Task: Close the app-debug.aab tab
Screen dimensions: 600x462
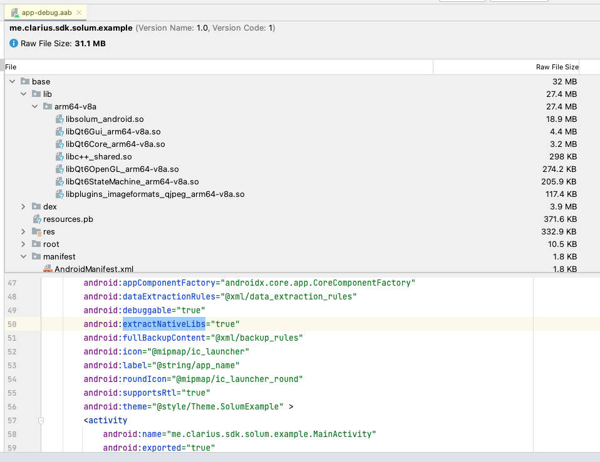Action: [78, 11]
